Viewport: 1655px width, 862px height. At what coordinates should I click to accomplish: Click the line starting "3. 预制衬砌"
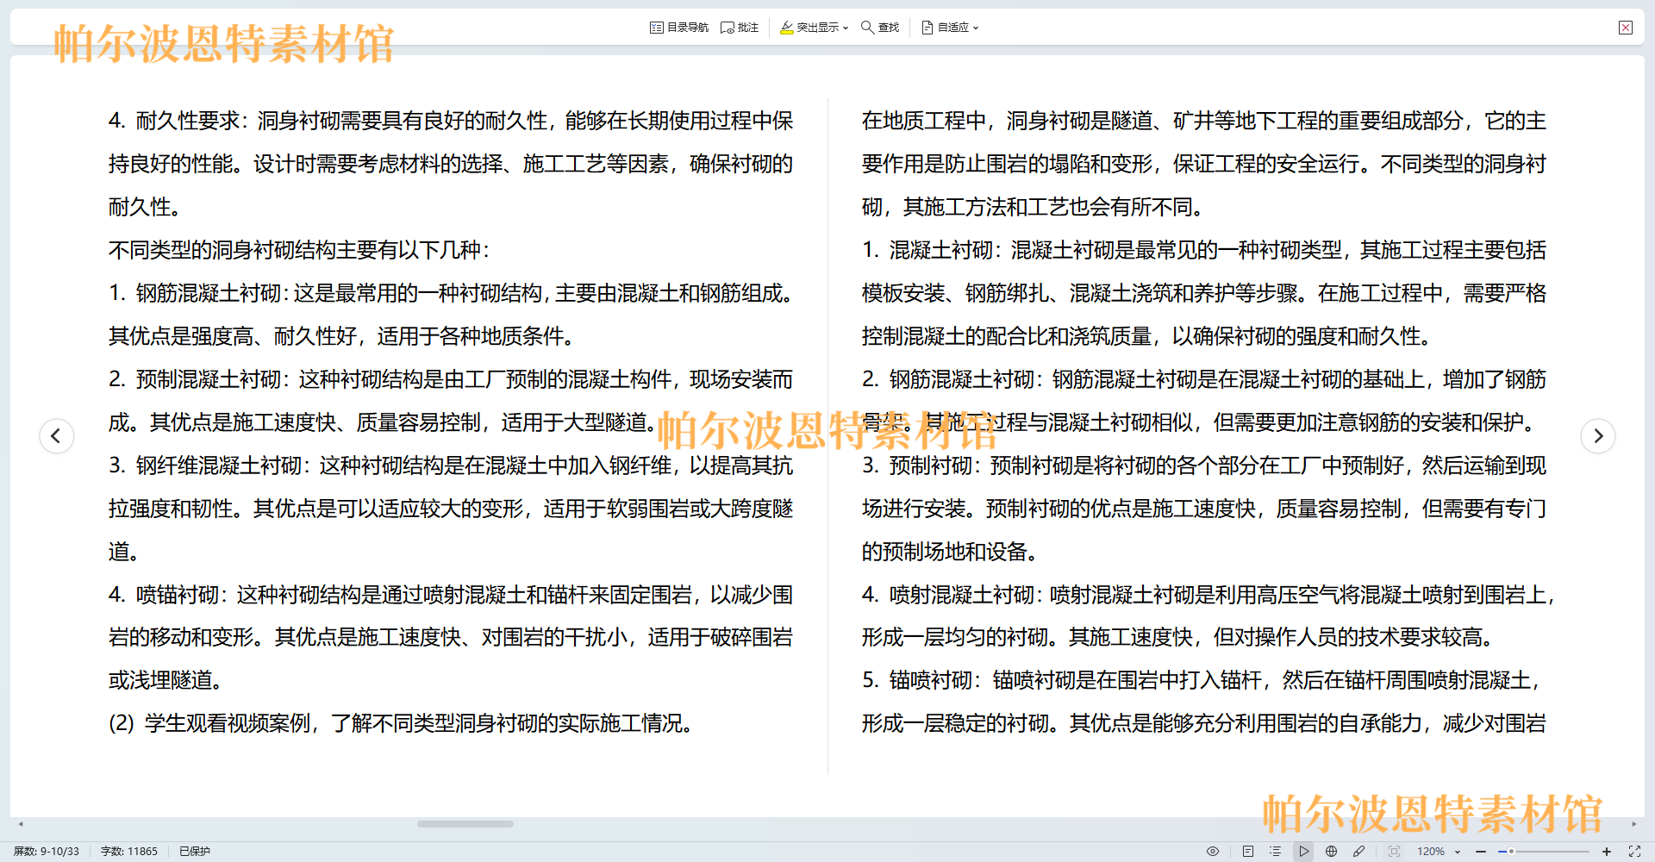1204,465
